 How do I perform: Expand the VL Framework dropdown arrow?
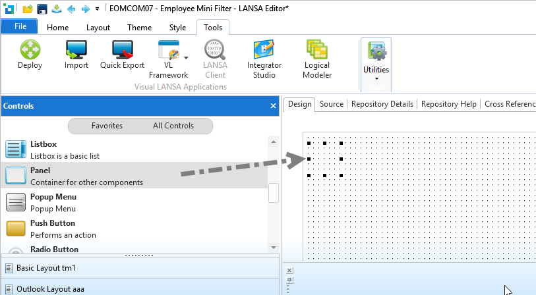click(187, 58)
